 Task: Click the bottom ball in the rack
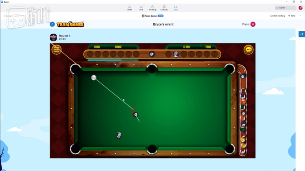pyautogui.click(x=242, y=152)
